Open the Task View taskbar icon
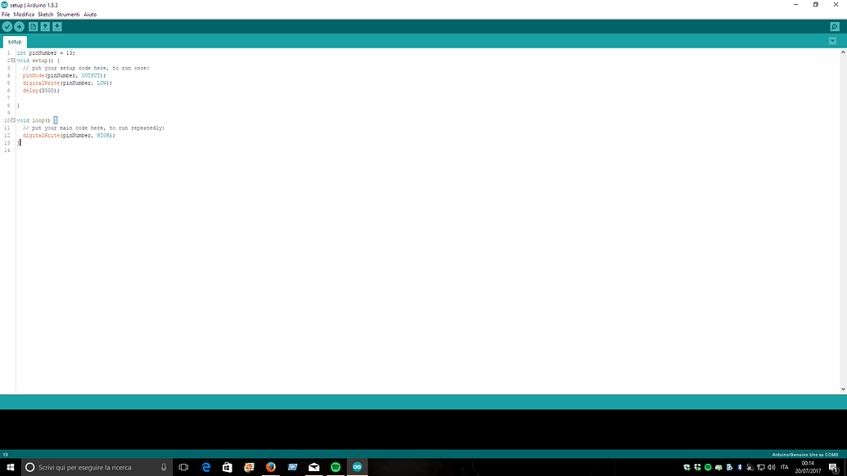847x476 pixels. tap(184, 467)
